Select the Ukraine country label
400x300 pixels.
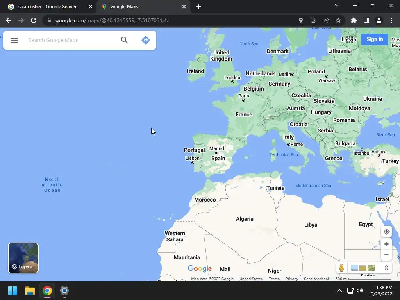[x=372, y=99]
